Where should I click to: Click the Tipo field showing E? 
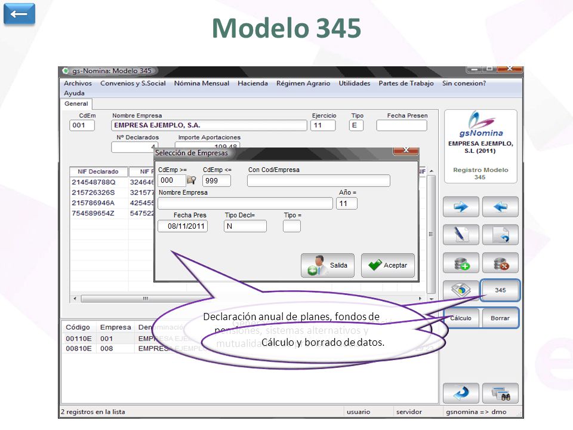coord(356,125)
